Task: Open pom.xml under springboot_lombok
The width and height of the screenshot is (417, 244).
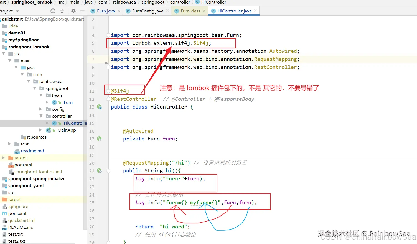Action: coord(23,165)
